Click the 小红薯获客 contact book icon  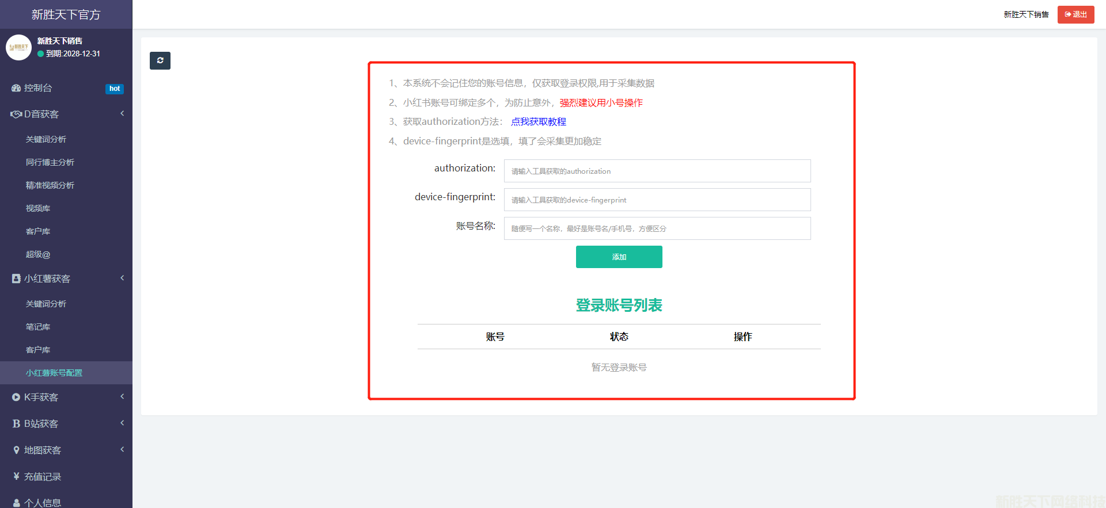16,279
